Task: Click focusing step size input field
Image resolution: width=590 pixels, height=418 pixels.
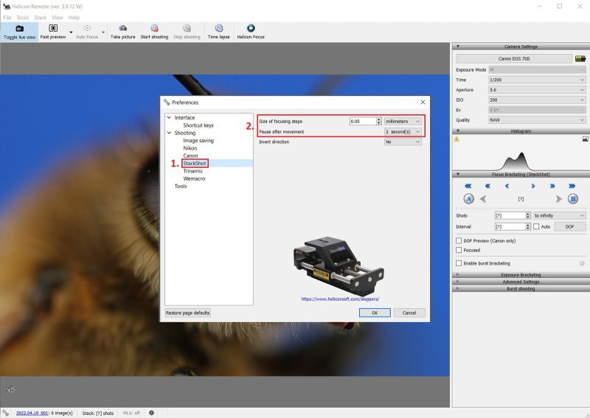Action: (x=363, y=121)
